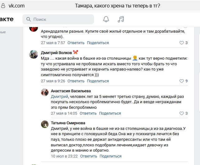
Task: Open the notifications bell icon
Action: 106,19
